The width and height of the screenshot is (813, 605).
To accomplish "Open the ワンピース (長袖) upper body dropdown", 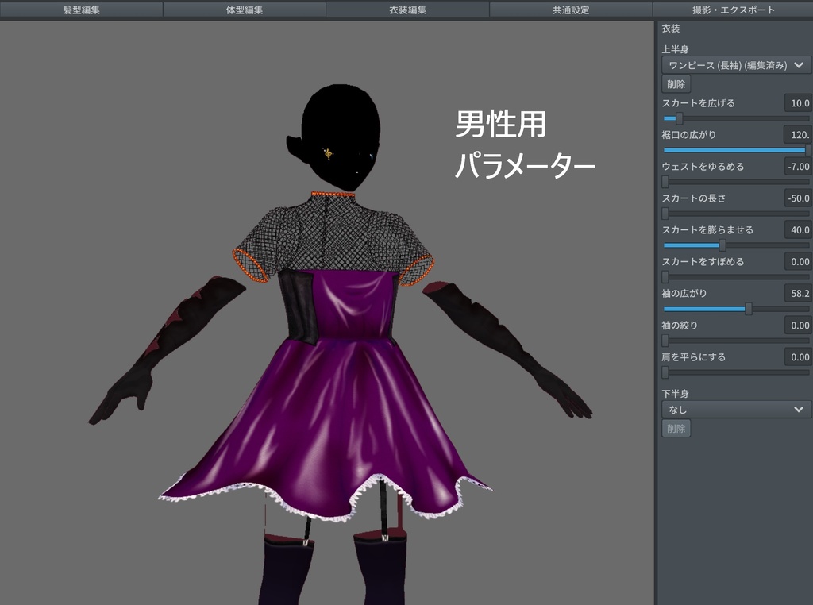I will coord(735,65).
